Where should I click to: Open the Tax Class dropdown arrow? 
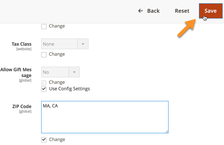(x=83, y=44)
